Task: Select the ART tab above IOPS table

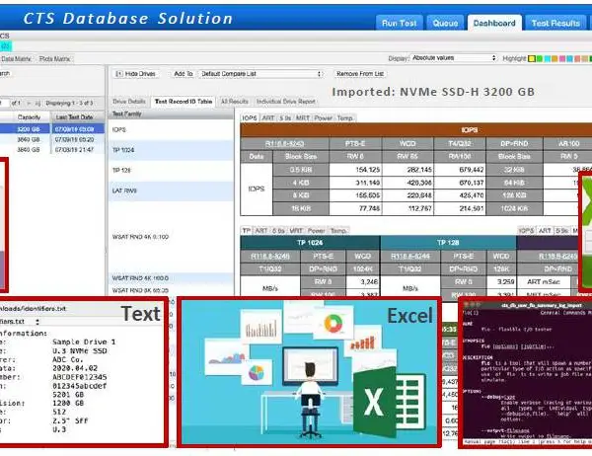Action: click(268, 117)
